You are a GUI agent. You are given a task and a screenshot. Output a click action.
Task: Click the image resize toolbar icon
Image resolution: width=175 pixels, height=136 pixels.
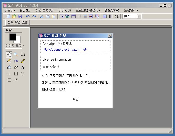[91, 16]
